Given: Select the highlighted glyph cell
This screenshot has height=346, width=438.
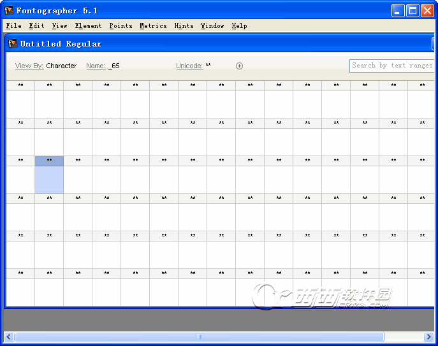Looking at the screenshot, I should [49, 175].
